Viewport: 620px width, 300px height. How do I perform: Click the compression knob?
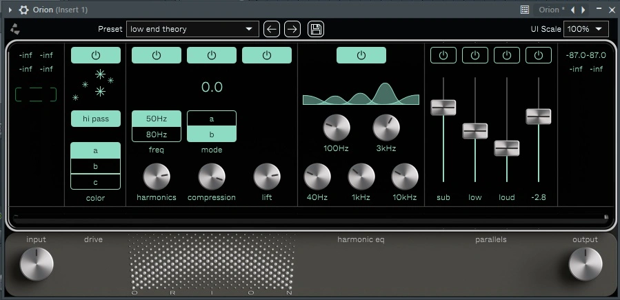(x=212, y=177)
